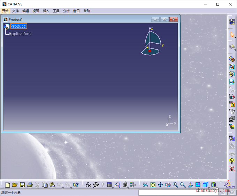Click Fit All In icon
This screenshot has width=237, height=196.
click(153, 185)
